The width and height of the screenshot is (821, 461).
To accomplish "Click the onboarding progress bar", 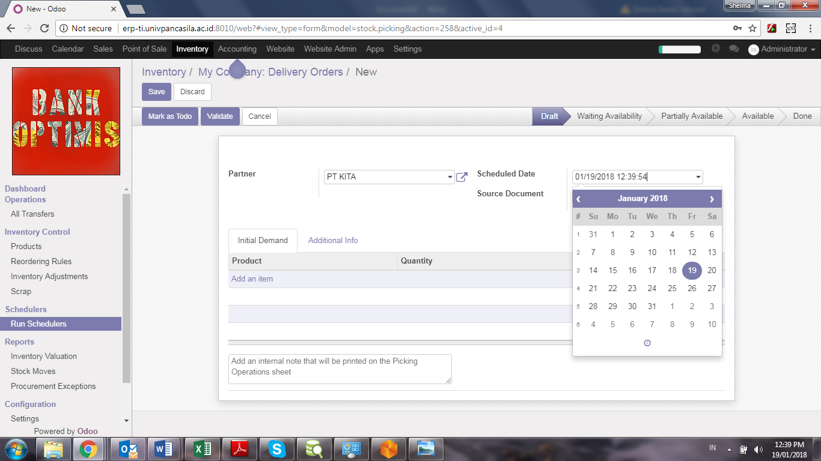I will tap(680, 49).
